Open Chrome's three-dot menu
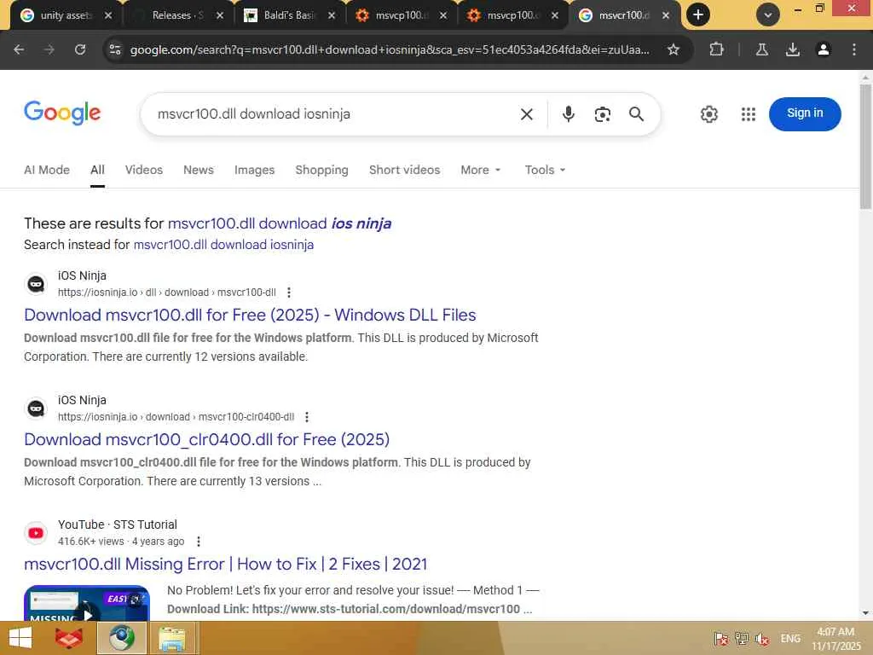The image size is (873, 655). pos(853,49)
